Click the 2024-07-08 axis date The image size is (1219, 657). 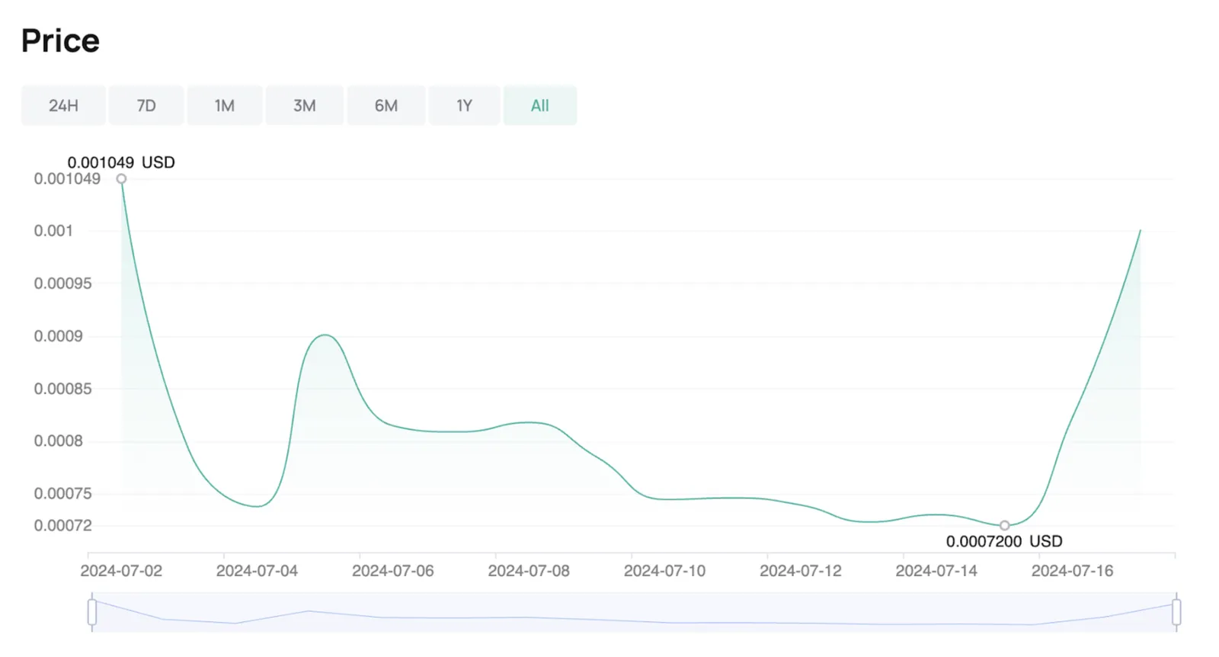(529, 571)
